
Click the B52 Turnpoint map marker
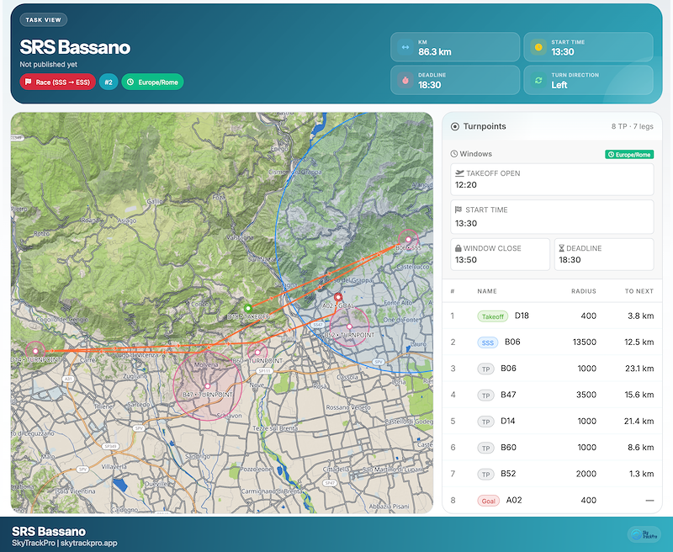pyautogui.click(x=349, y=326)
